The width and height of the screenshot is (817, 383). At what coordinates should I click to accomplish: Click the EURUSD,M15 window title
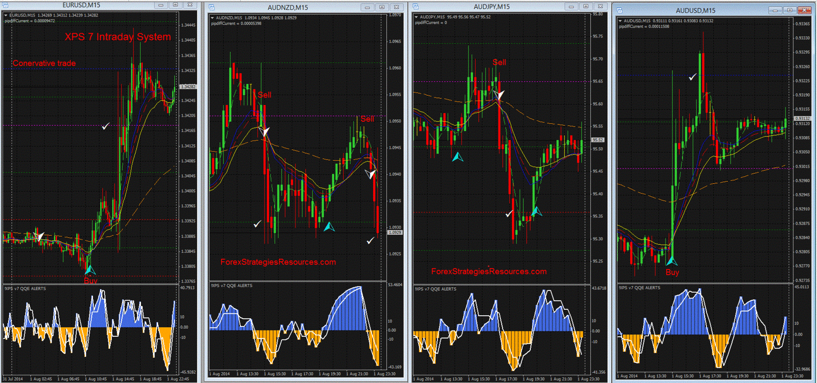(81, 5)
